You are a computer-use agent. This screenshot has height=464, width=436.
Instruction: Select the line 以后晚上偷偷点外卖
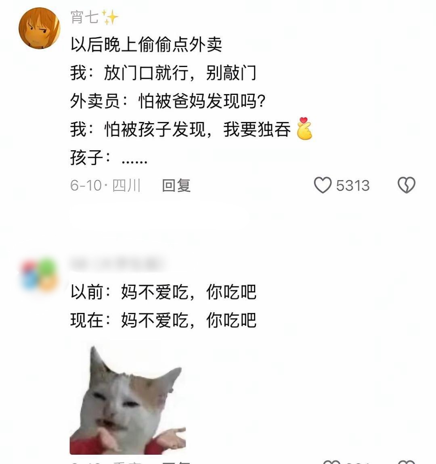coord(146,45)
